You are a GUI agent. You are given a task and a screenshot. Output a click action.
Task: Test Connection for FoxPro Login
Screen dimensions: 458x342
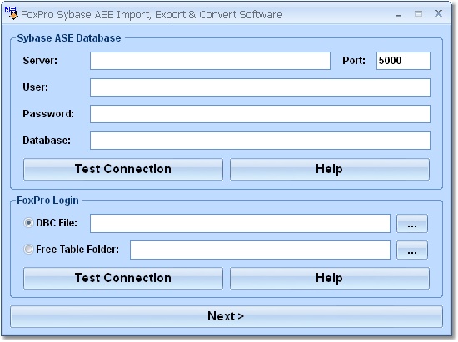(x=123, y=279)
